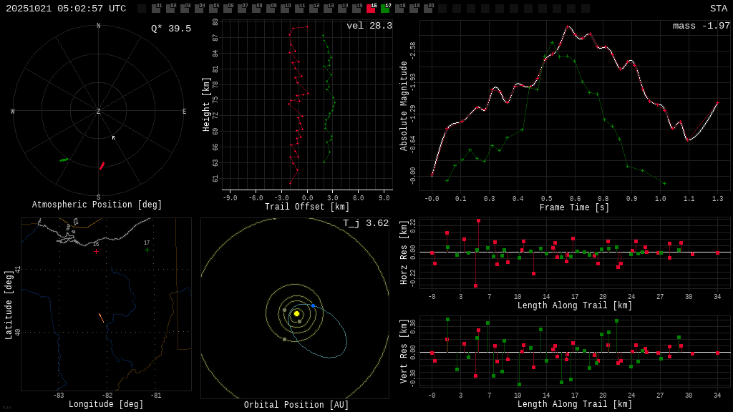Select the green meteor track in sky plot
The width and height of the screenshot is (733, 412).
click(x=64, y=160)
